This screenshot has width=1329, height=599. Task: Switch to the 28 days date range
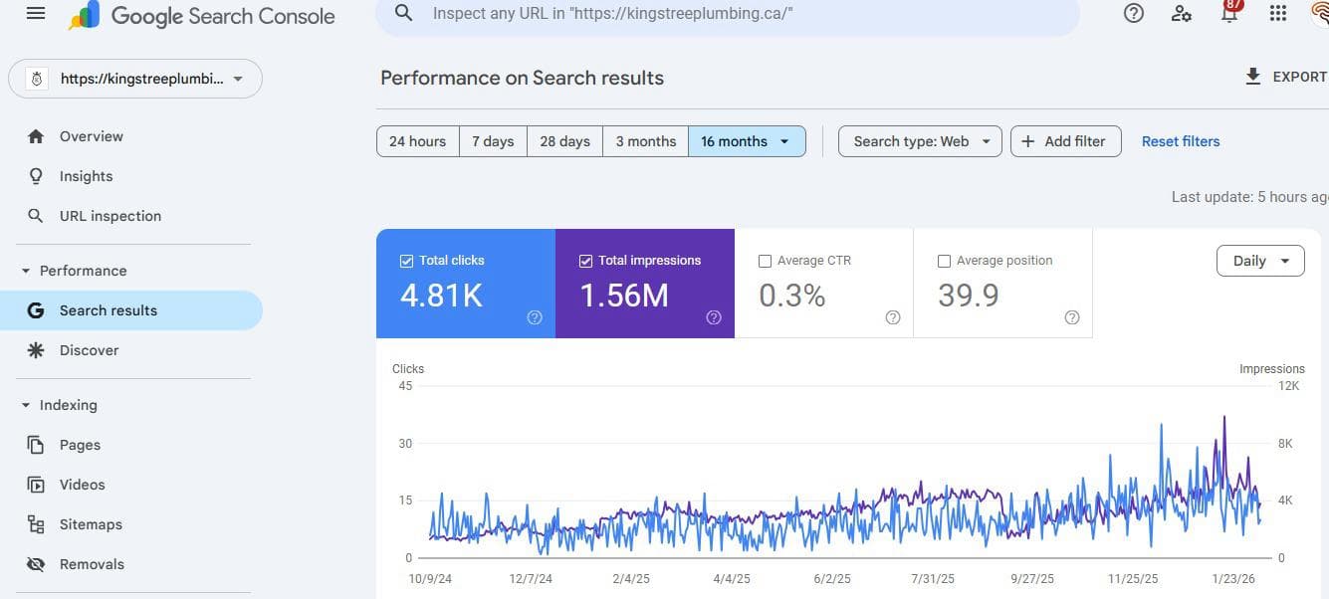(x=564, y=140)
